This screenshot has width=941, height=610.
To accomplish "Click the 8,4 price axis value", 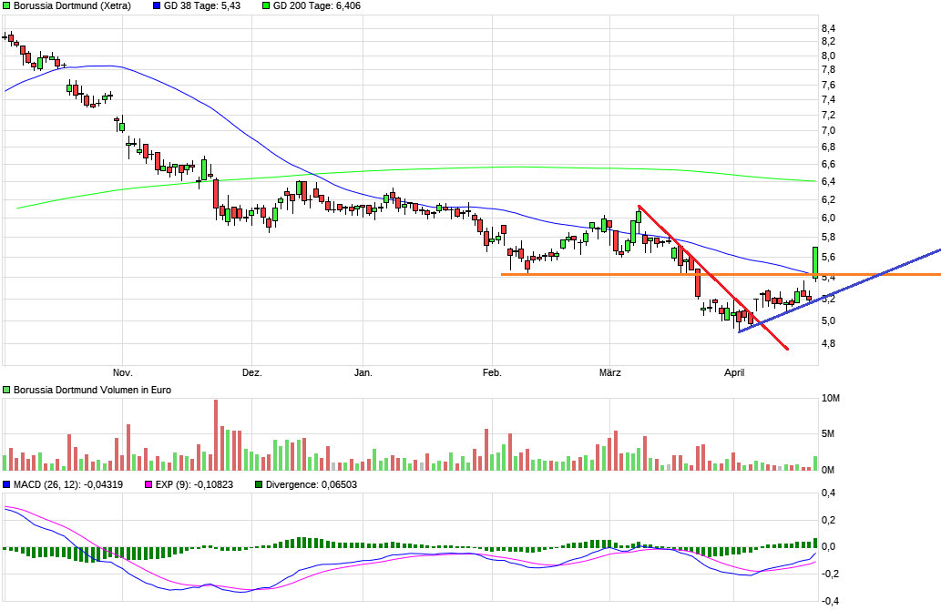I will (829, 29).
